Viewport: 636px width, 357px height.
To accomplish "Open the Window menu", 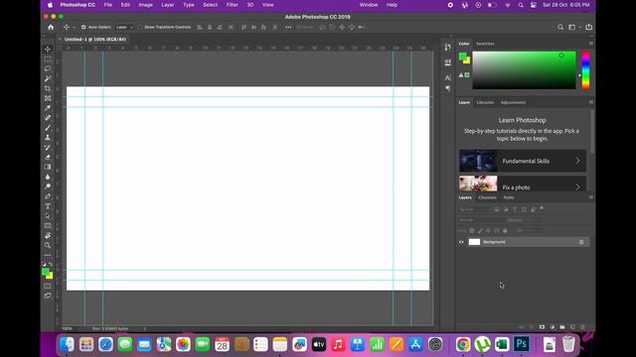I will 369,5.
